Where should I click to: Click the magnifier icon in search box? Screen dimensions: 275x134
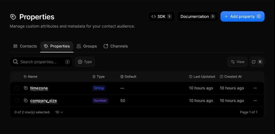[x=15, y=62]
